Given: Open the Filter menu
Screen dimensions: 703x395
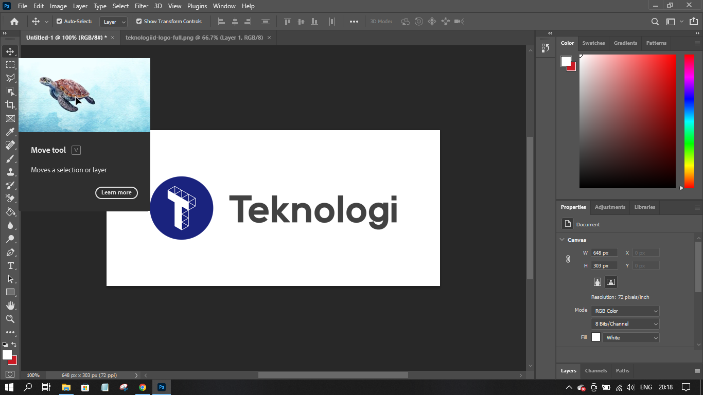Looking at the screenshot, I should 141,6.
